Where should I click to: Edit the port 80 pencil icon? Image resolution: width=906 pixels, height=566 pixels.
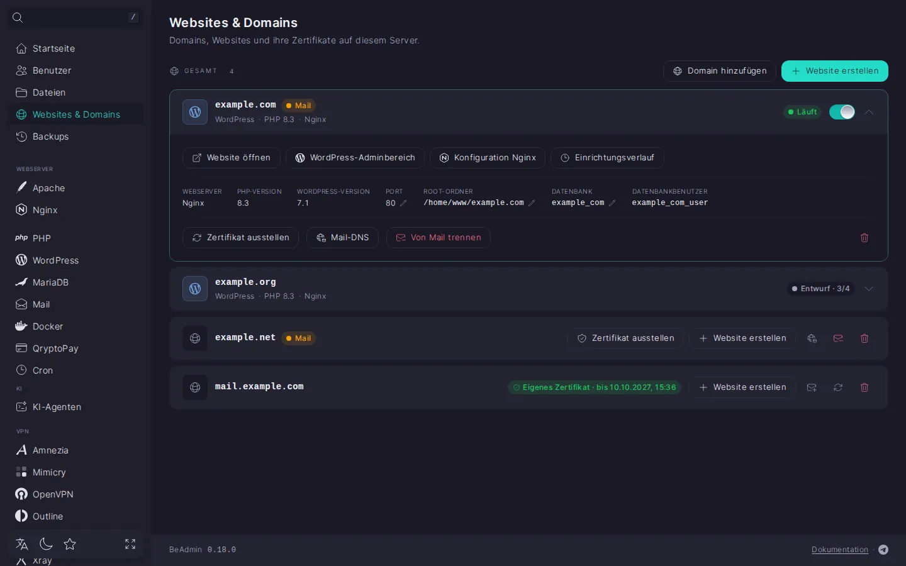(x=403, y=203)
